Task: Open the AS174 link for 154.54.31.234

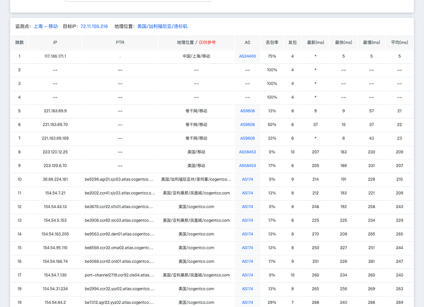Action: pos(248,289)
